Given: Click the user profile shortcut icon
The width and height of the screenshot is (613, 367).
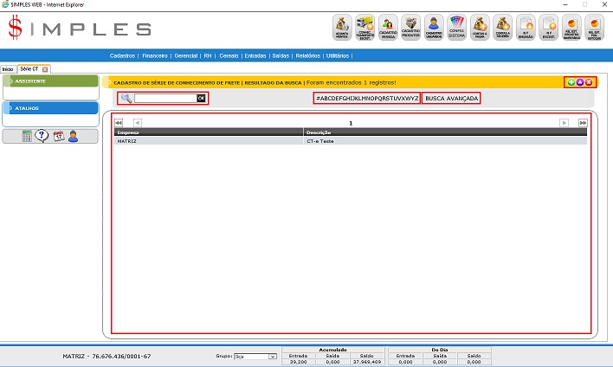Looking at the screenshot, I should tap(74, 136).
